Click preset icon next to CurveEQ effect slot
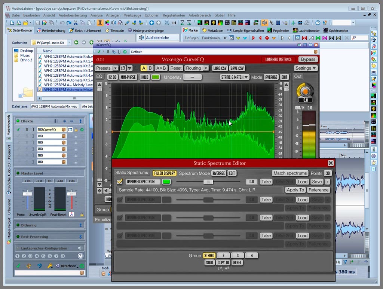383x289 pixels. pos(64,130)
